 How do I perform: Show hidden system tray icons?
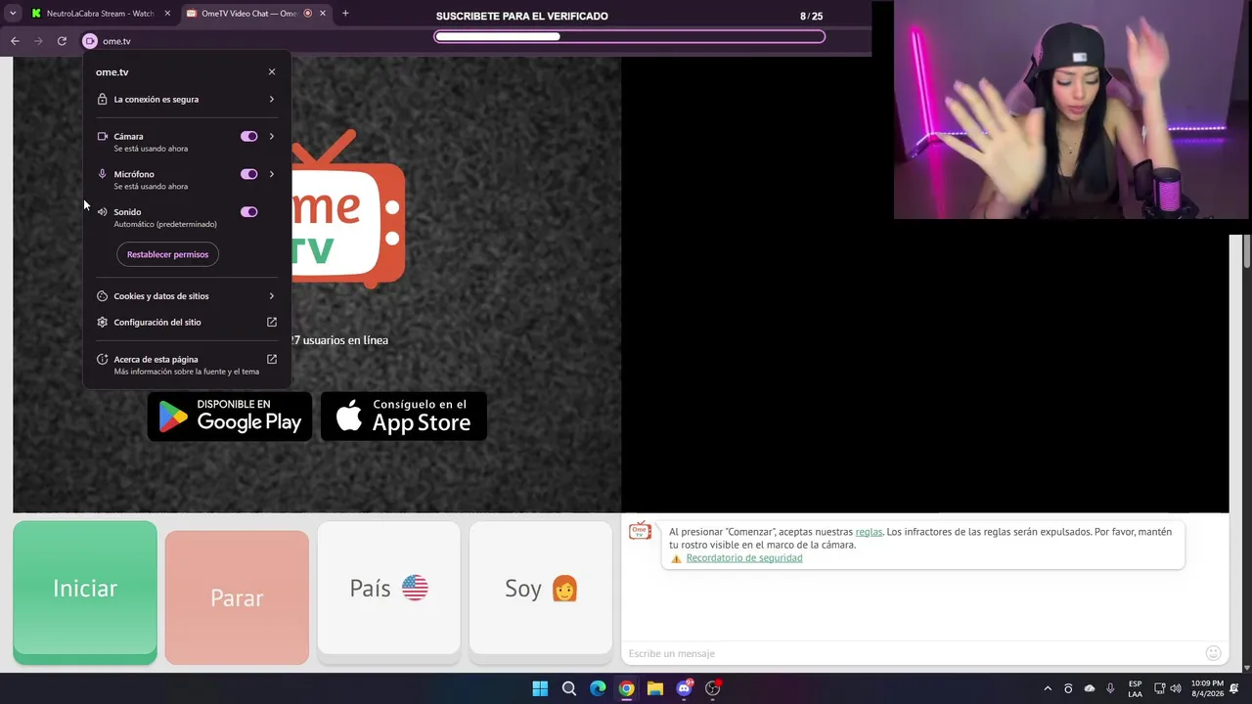1048,688
